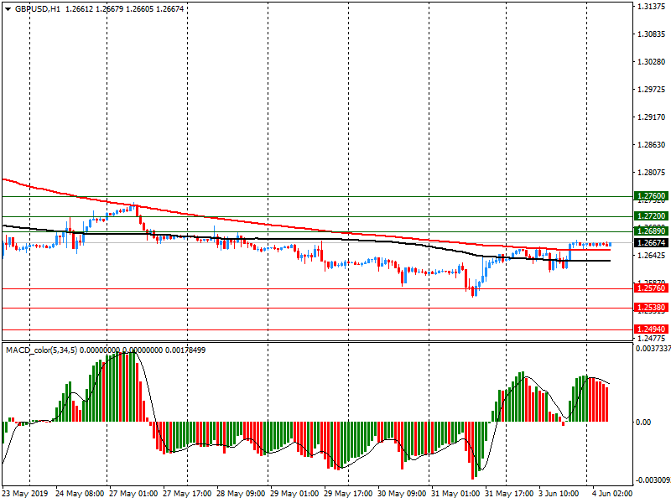Click the MACD_color(5,34,5) indicator label
This screenshot has width=671, height=503.
40,350
